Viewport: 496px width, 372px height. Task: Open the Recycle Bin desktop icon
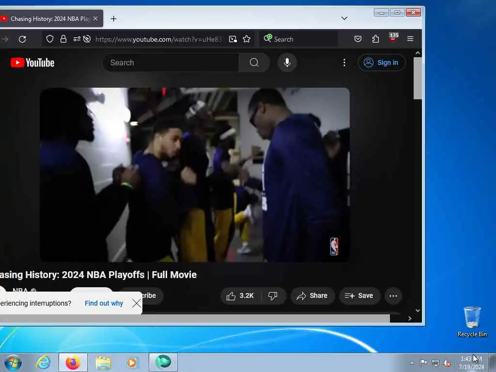472,322
